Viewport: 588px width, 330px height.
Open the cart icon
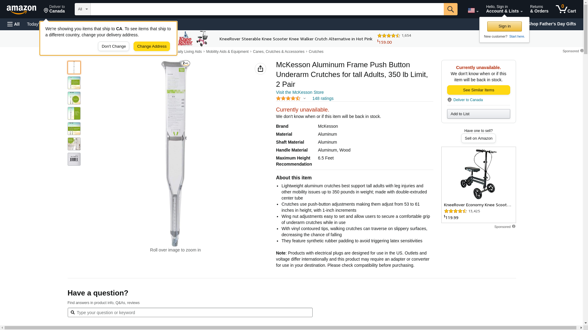566,9
